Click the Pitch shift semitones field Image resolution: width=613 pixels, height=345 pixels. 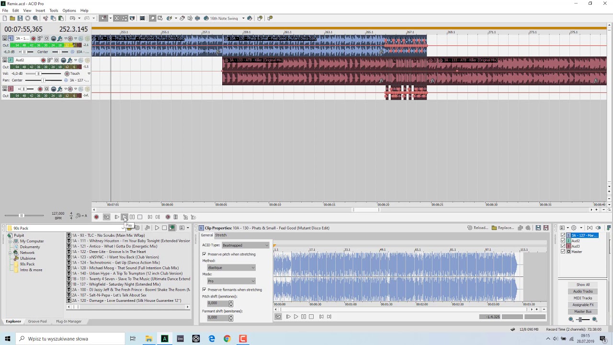pyautogui.click(x=217, y=303)
